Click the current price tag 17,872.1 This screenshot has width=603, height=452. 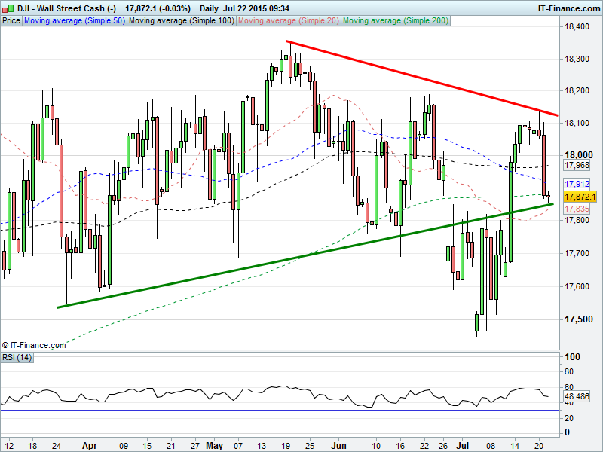click(x=580, y=197)
